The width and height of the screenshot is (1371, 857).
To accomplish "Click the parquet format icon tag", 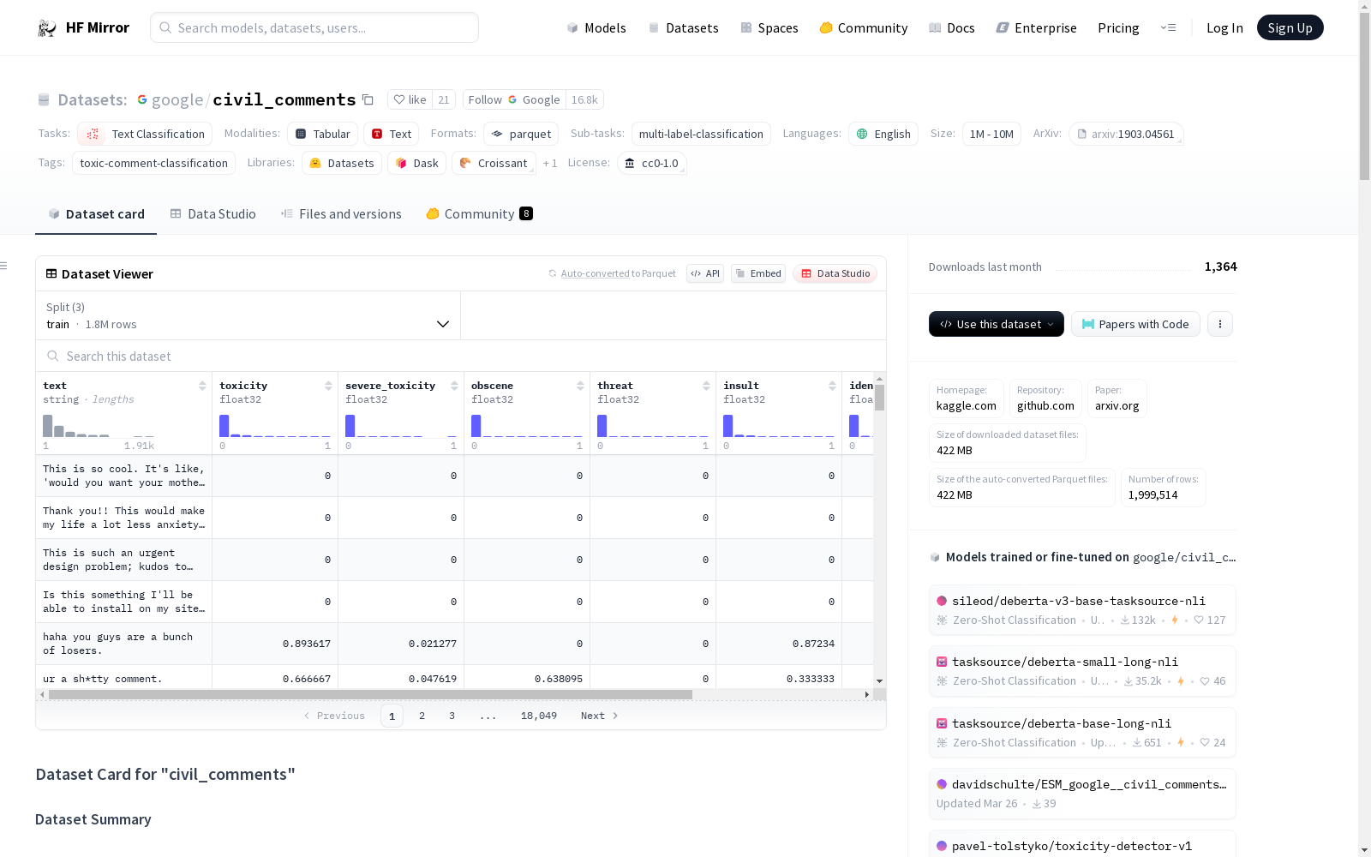I will click(x=521, y=134).
